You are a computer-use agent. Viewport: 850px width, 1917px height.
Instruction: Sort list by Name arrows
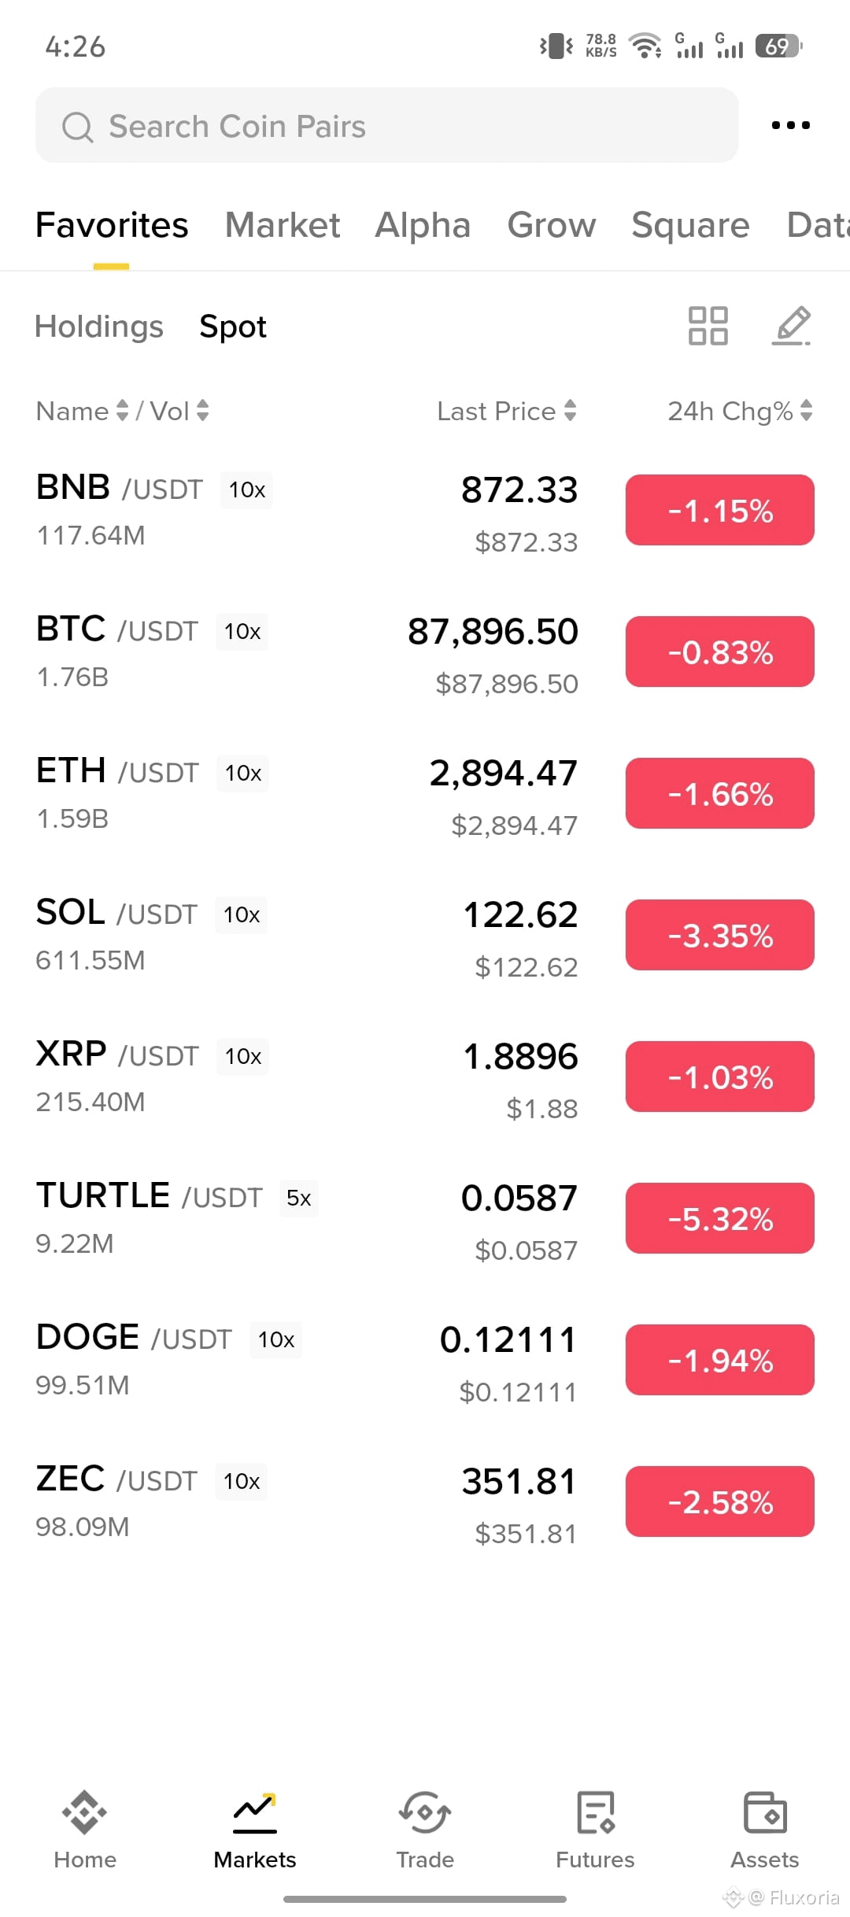click(x=122, y=410)
